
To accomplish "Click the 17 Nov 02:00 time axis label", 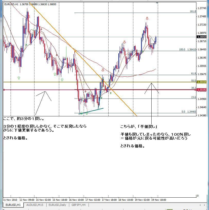I will click(x=93, y=200).
